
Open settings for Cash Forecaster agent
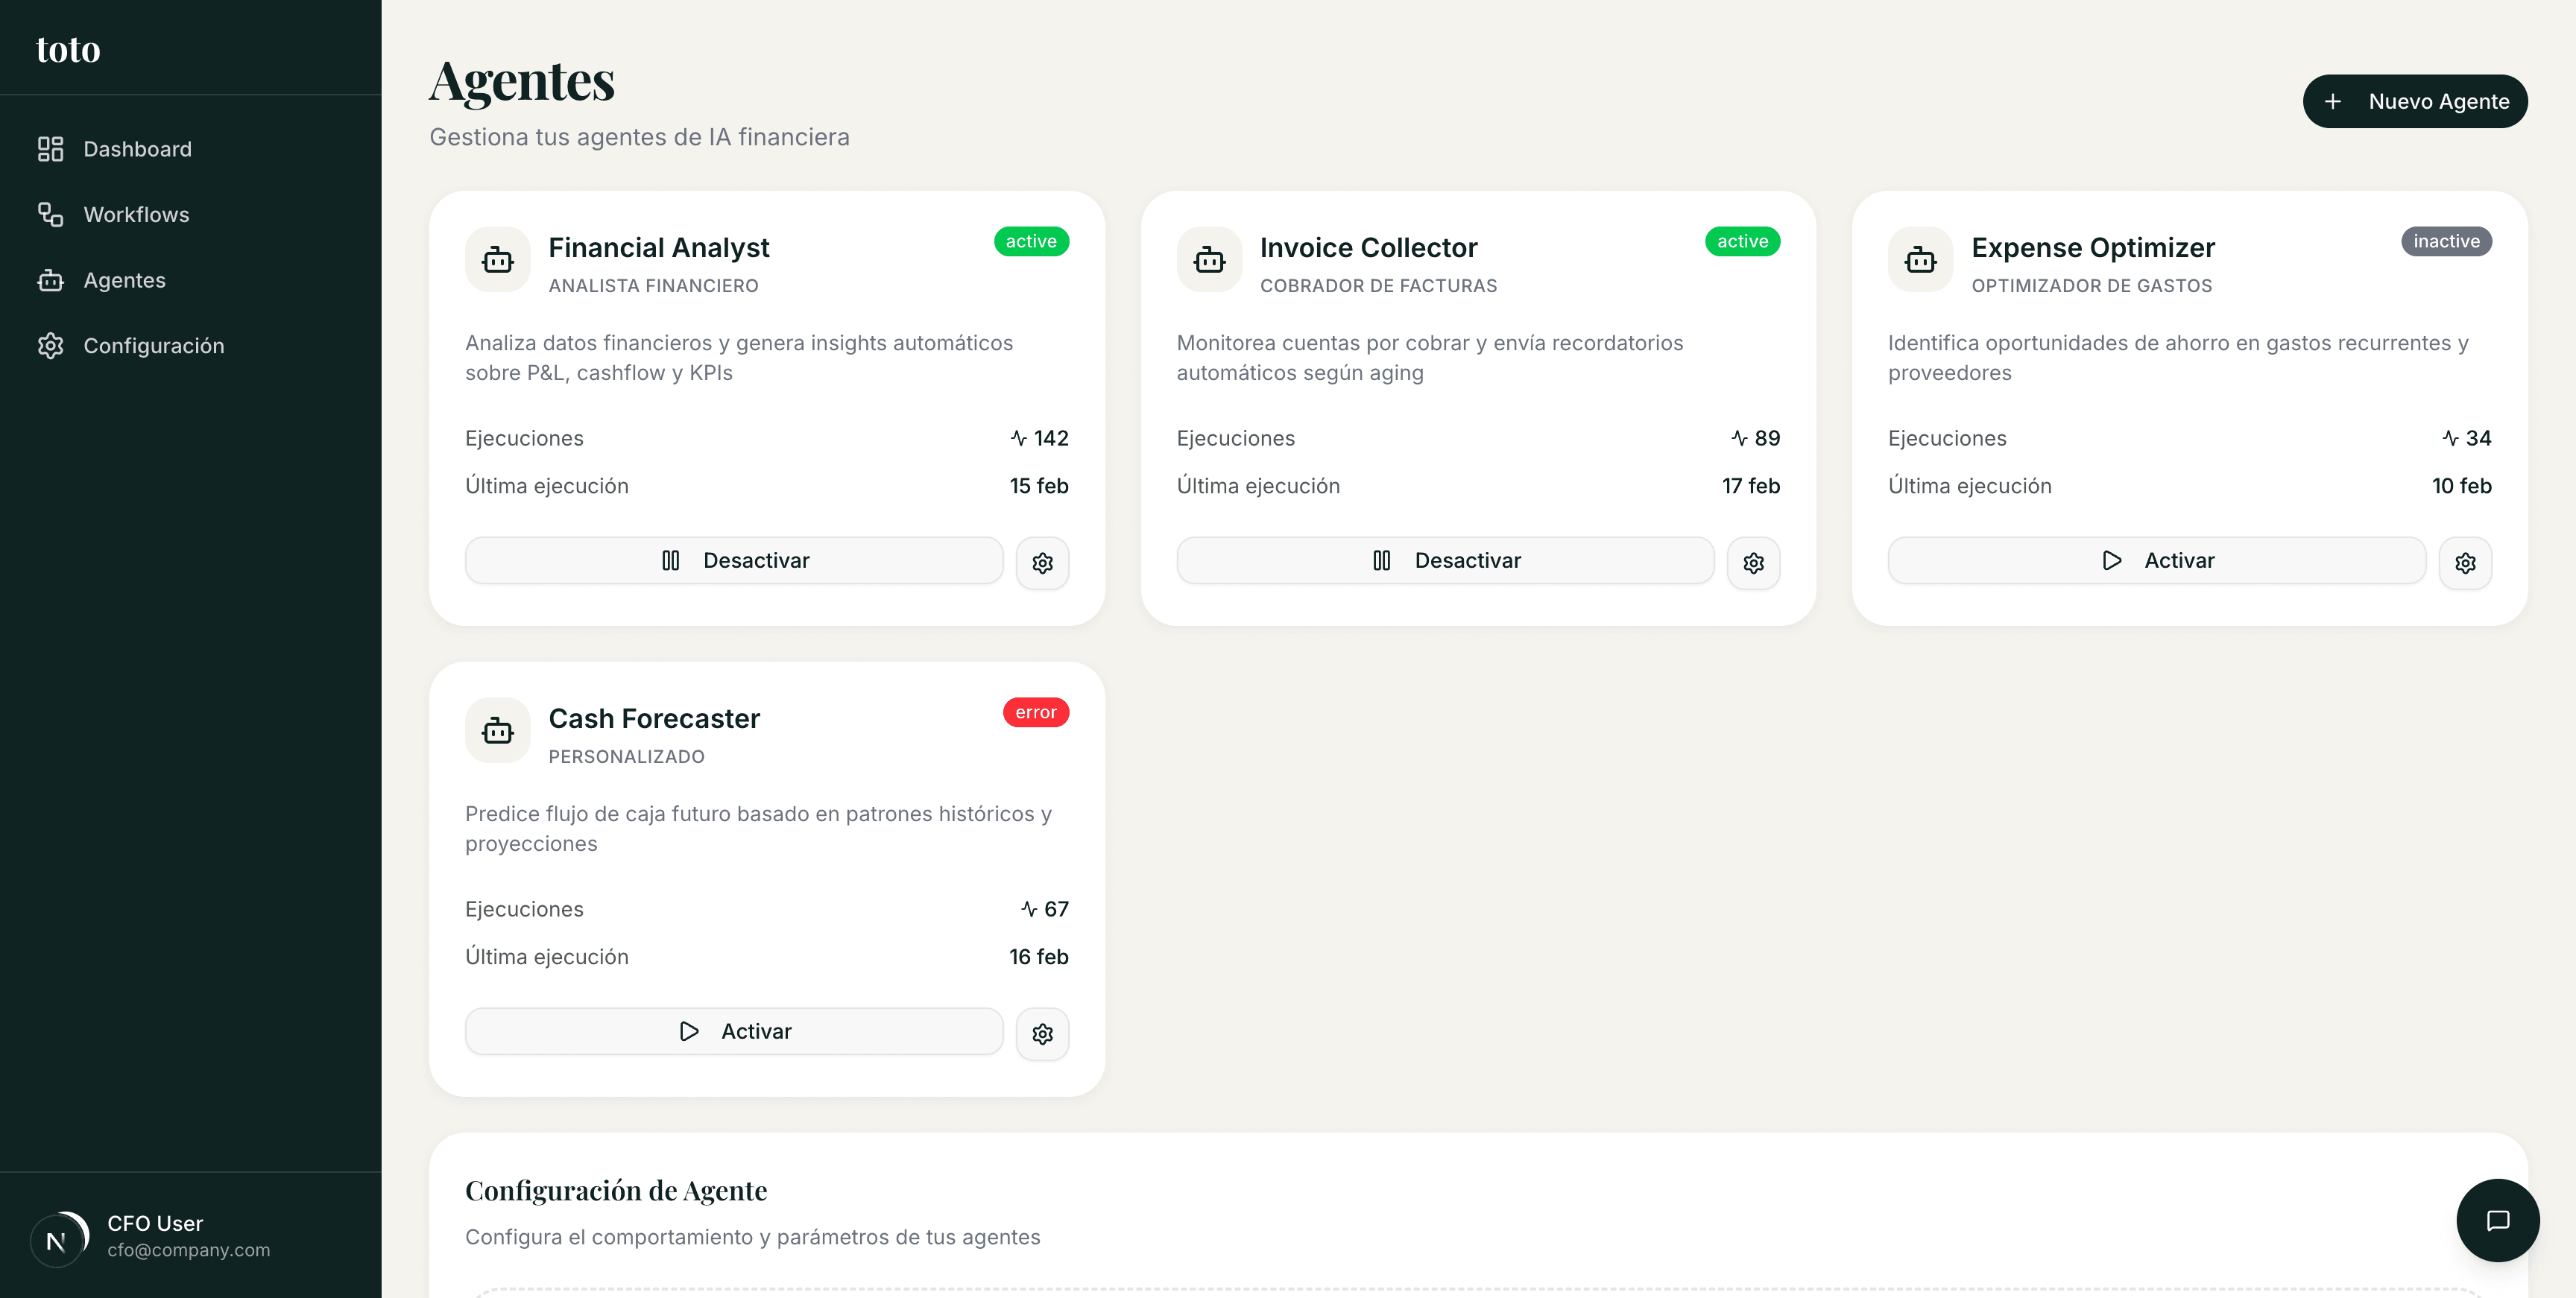tap(1042, 1033)
